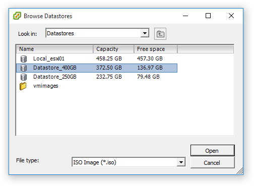
Task: Click the Local_esxi01 datastore icon
Action: tap(24, 59)
